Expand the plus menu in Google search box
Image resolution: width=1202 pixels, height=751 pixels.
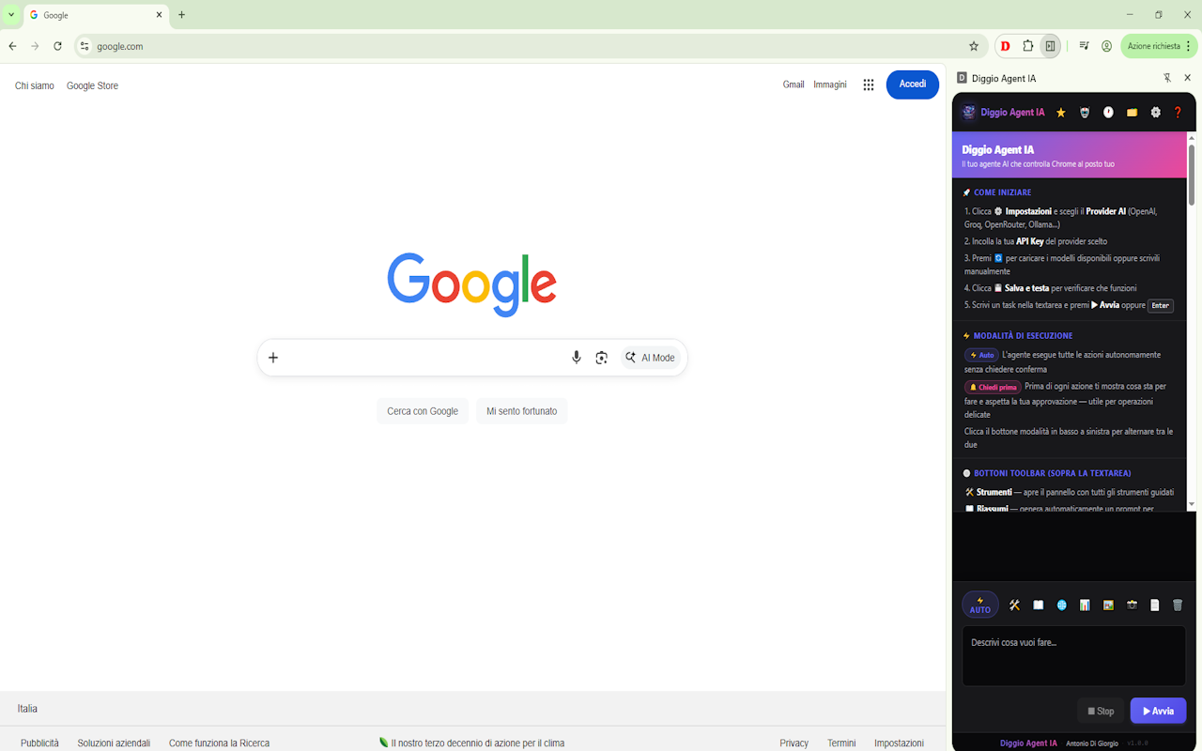(x=273, y=358)
